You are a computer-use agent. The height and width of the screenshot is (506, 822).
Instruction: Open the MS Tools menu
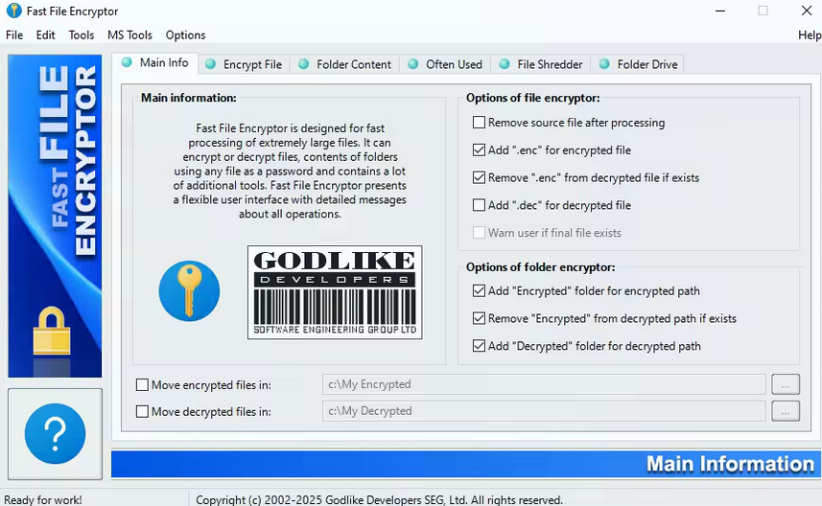coord(129,35)
